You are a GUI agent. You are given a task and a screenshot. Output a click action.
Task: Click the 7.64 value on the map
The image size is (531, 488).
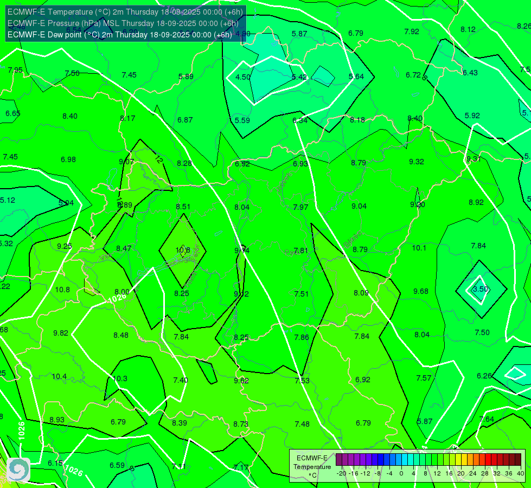coord(487,419)
